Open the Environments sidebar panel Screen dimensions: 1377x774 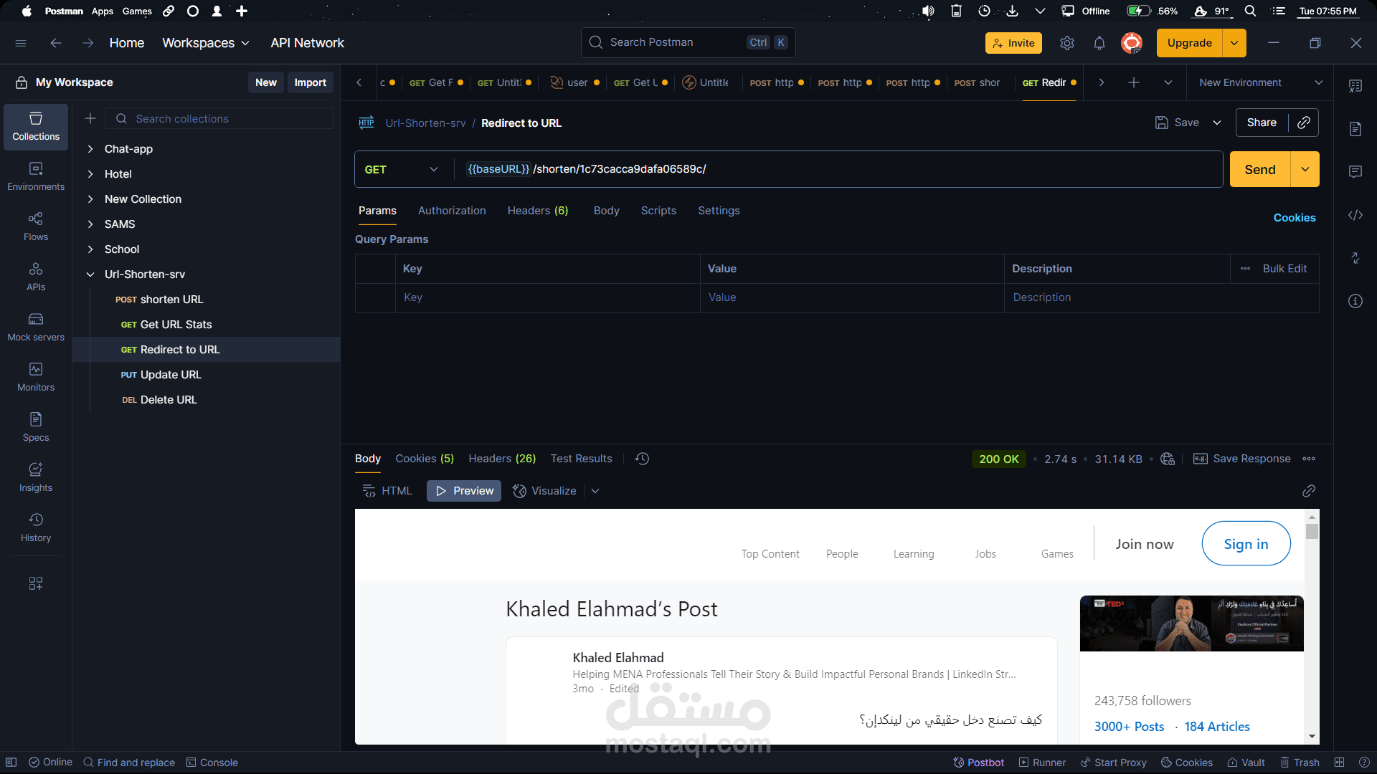tap(36, 177)
